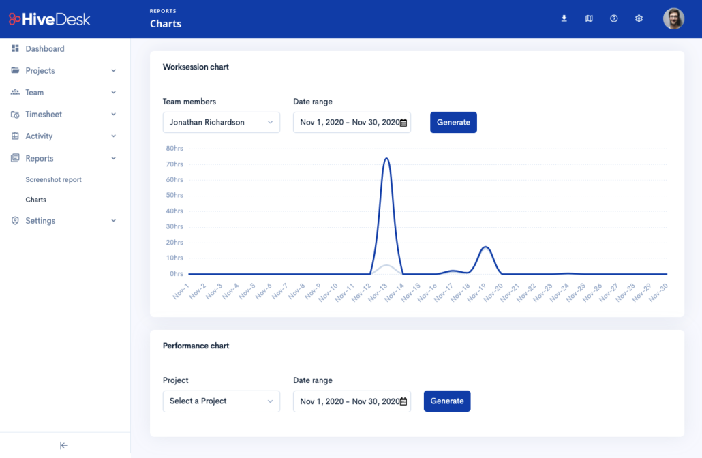Click the Performance chart date range field
The image size is (702, 458).
pyautogui.click(x=348, y=401)
